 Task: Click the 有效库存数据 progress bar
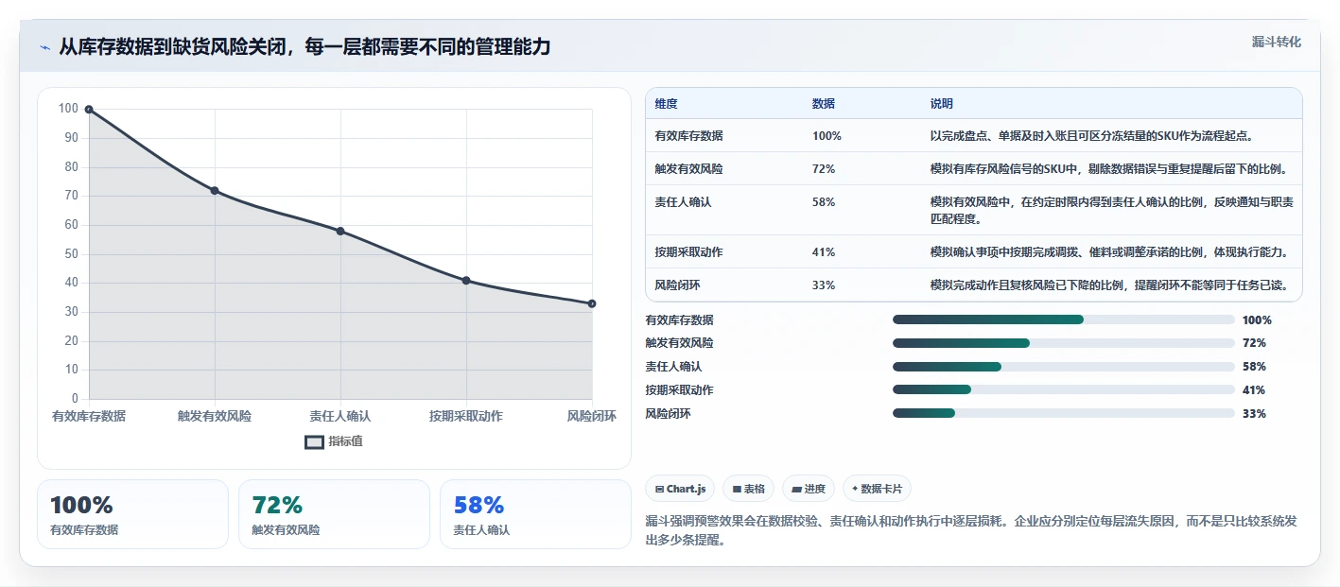pos(1064,319)
